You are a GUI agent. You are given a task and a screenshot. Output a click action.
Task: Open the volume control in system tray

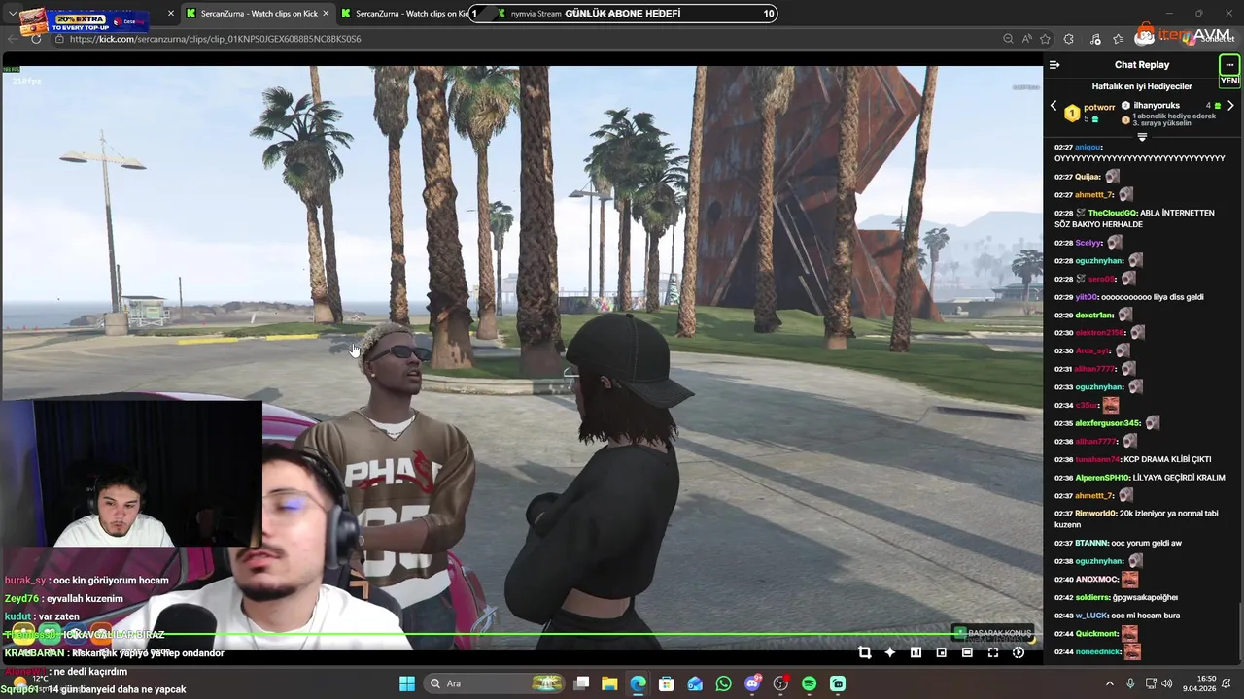coord(1166,683)
